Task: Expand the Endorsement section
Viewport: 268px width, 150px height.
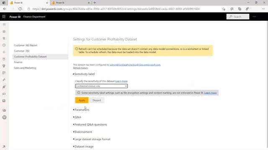Action: pos(82,132)
